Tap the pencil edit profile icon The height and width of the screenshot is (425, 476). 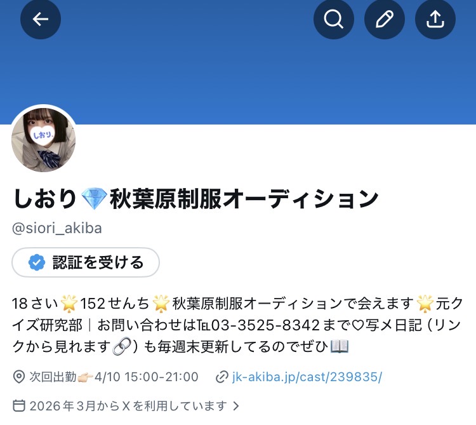[x=385, y=19]
